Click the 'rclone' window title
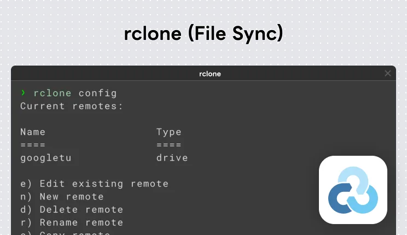The image size is (407, 235). [x=210, y=74]
